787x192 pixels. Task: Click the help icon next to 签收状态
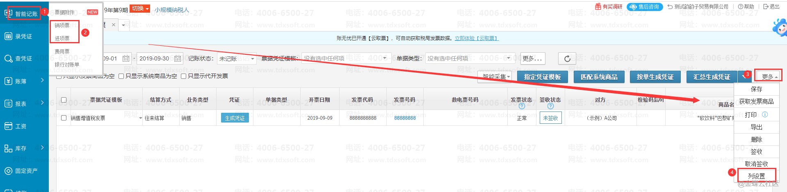click(x=550, y=106)
